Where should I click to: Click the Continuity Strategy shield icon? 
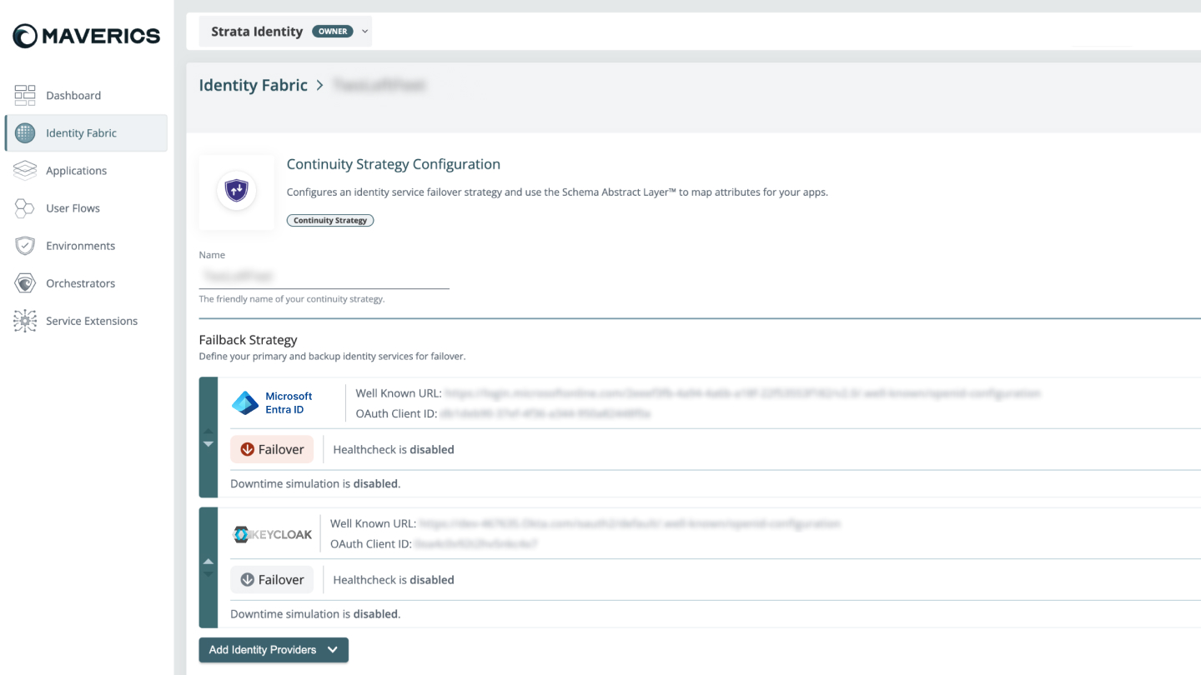pyautogui.click(x=237, y=192)
